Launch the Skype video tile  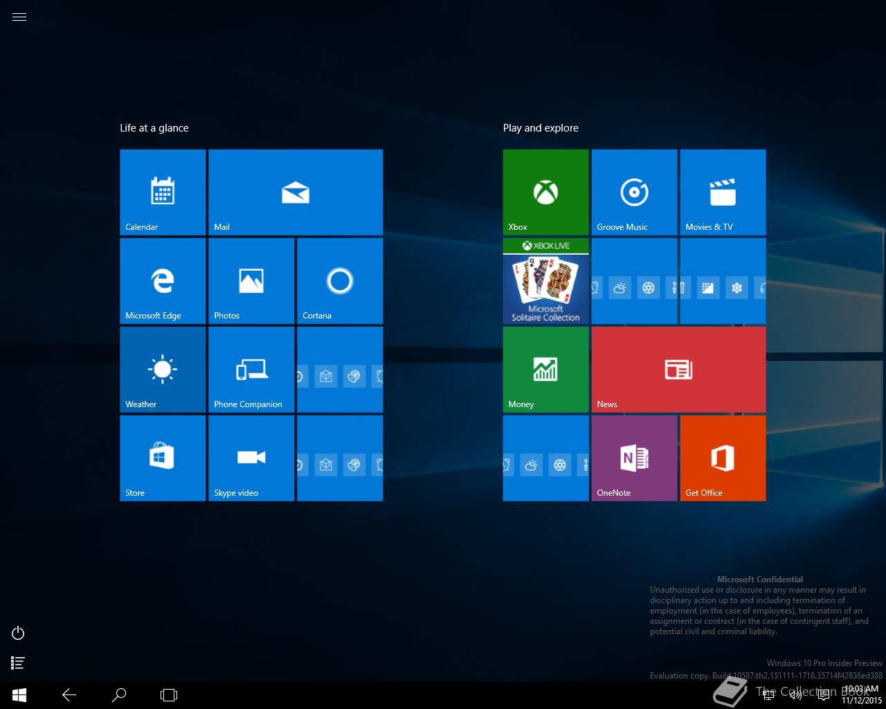251,458
